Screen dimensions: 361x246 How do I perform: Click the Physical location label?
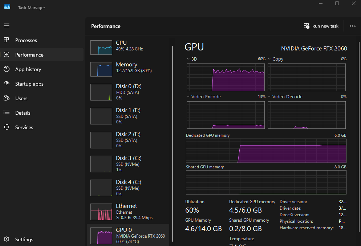coord(296,221)
